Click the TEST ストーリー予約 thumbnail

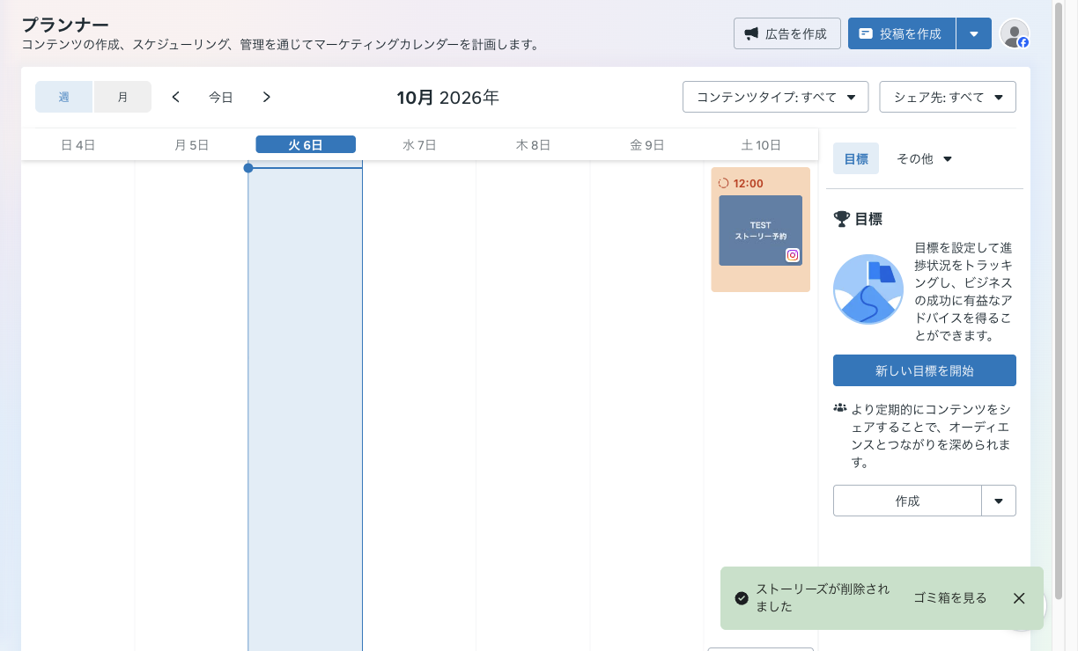[761, 230]
